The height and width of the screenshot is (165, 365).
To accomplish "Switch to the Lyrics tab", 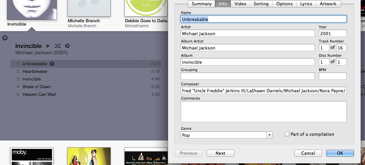I will (306, 4).
